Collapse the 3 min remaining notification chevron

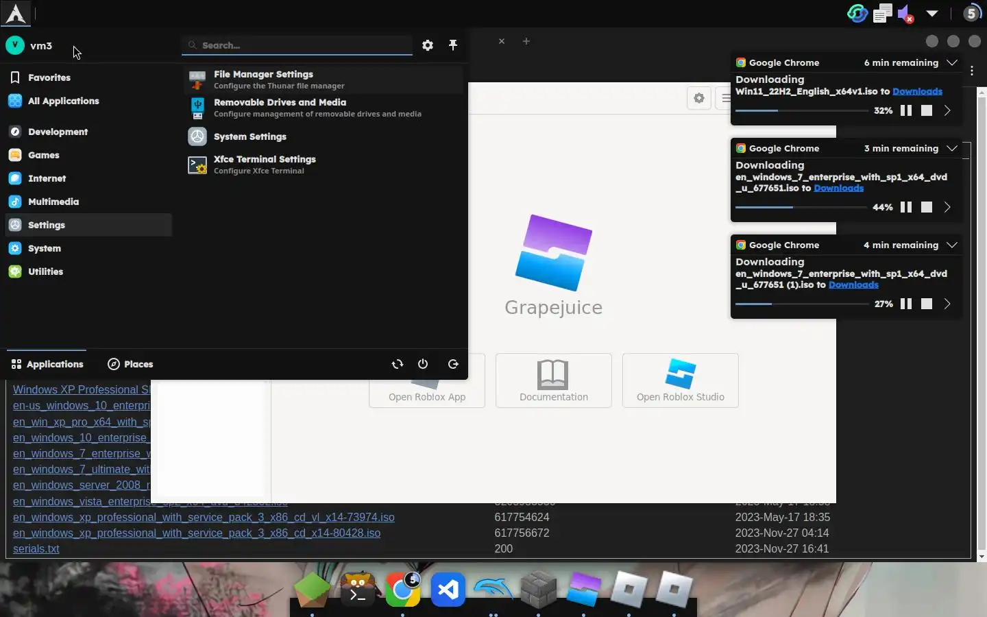[x=952, y=148]
